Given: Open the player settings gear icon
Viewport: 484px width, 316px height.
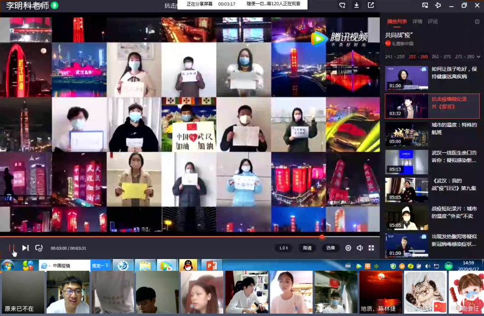Looking at the screenshot, I should (348, 248).
